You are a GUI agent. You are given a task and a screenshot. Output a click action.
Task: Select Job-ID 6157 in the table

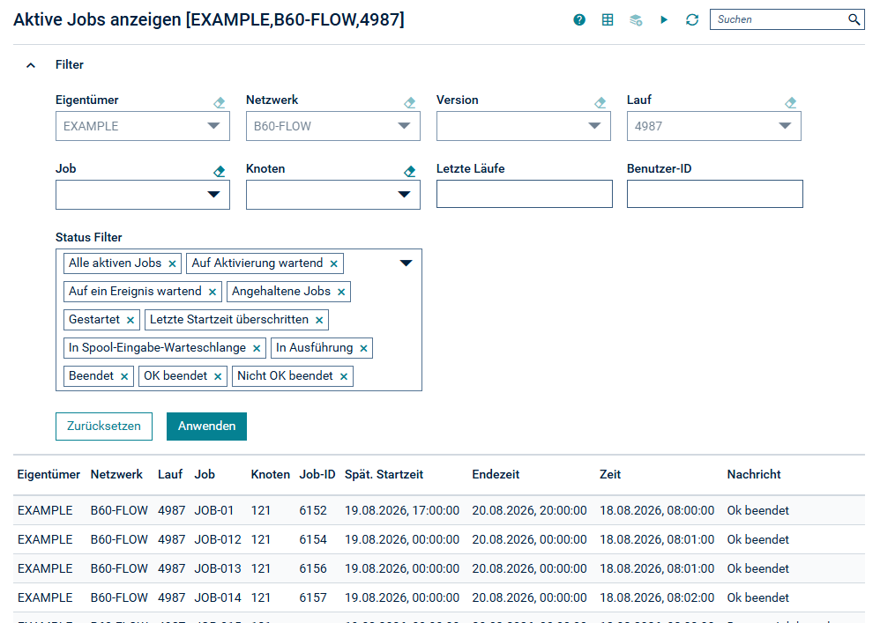tap(313, 597)
